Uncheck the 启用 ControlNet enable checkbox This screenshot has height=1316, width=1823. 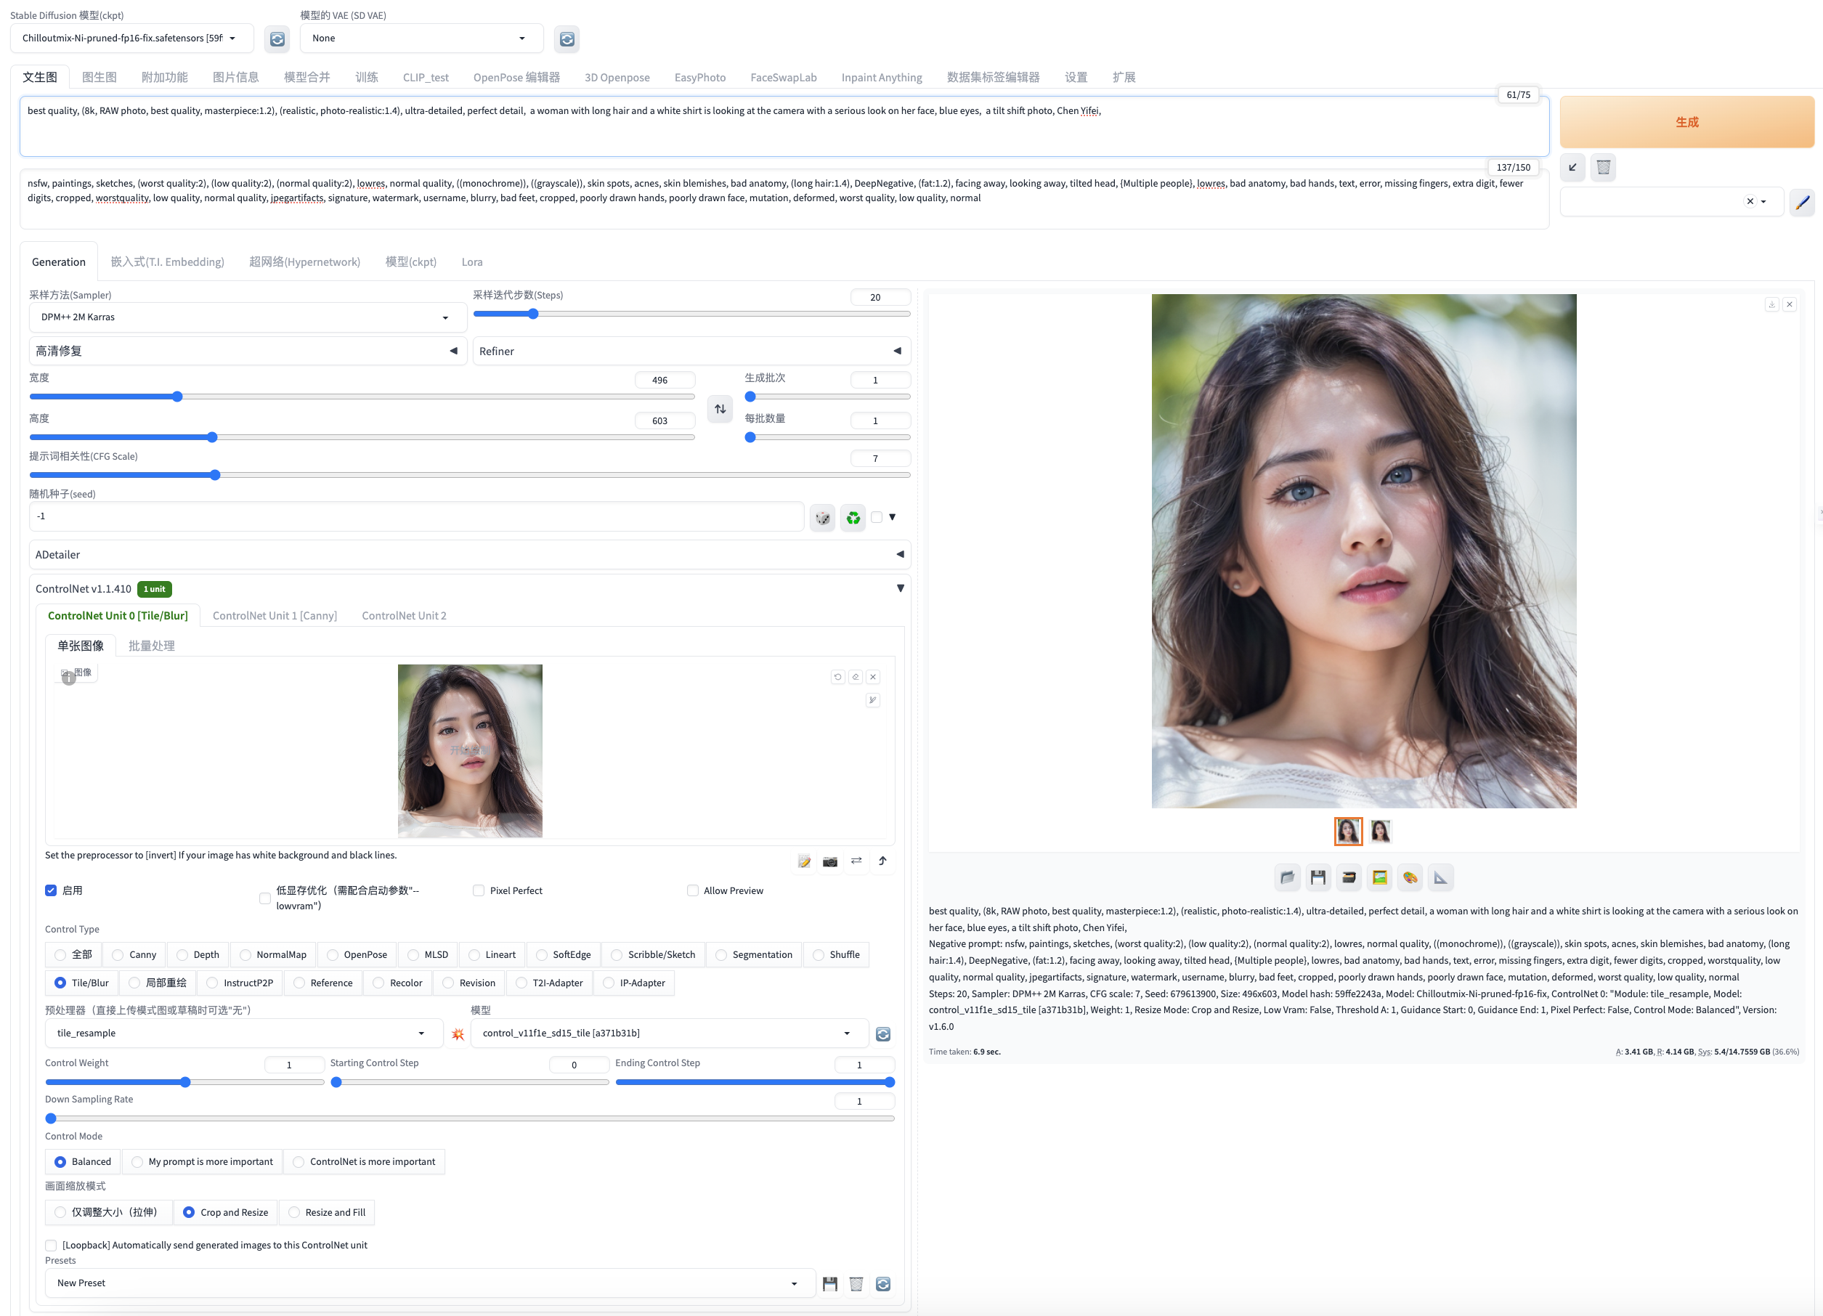point(51,890)
